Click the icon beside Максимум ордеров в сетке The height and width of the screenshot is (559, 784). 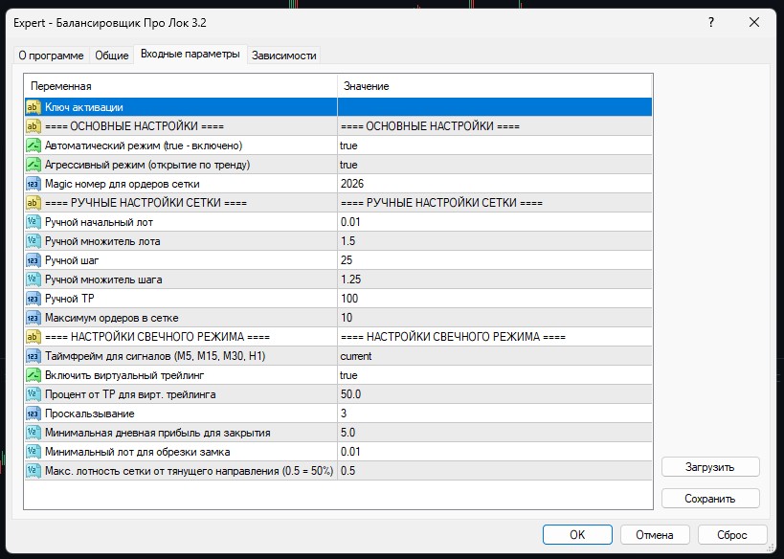pos(33,318)
